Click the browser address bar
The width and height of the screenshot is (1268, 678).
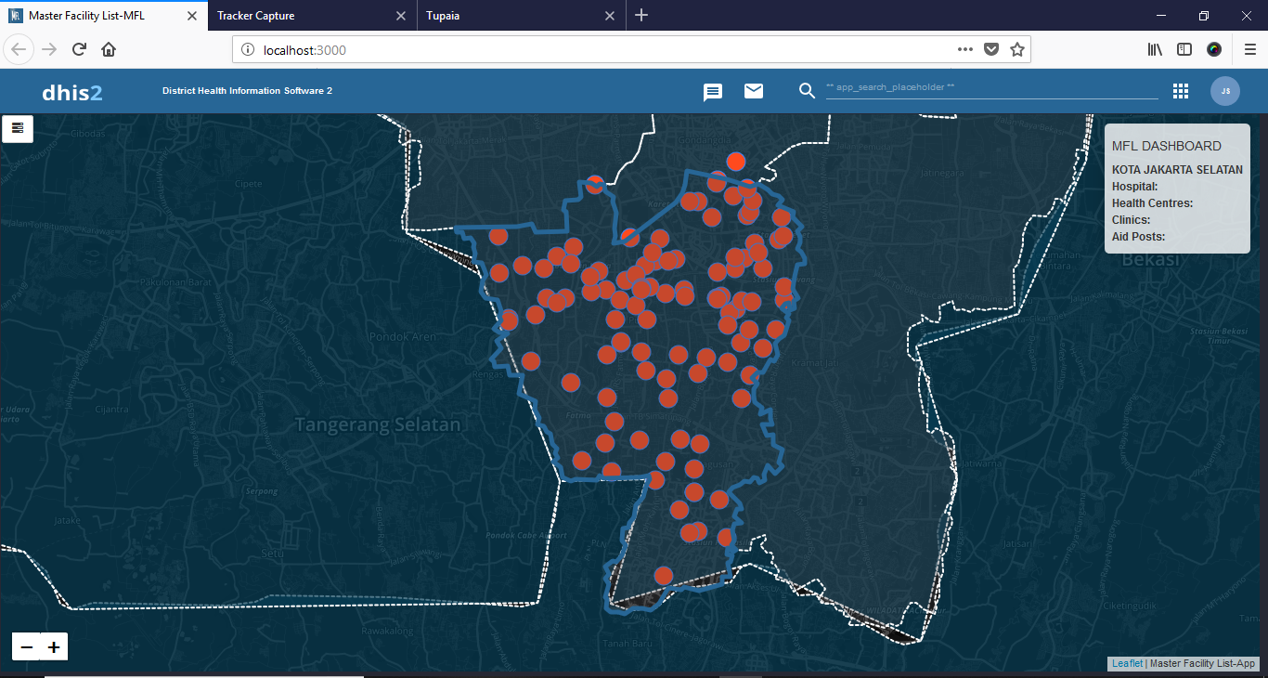point(631,49)
